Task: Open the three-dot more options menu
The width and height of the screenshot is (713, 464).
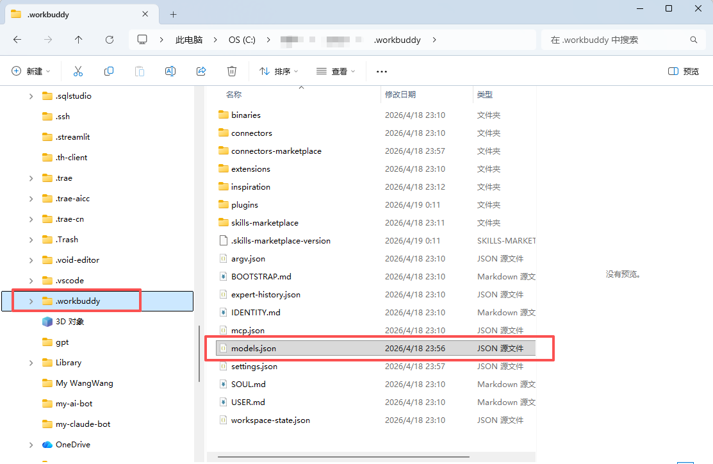Action: pyautogui.click(x=382, y=71)
